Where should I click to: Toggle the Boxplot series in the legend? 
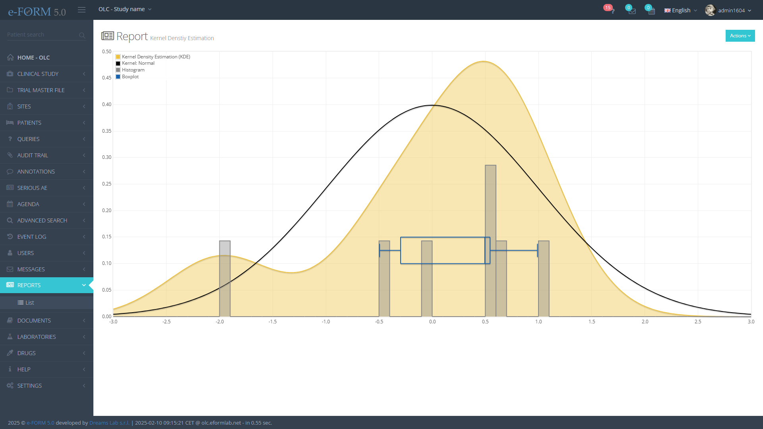pos(130,77)
